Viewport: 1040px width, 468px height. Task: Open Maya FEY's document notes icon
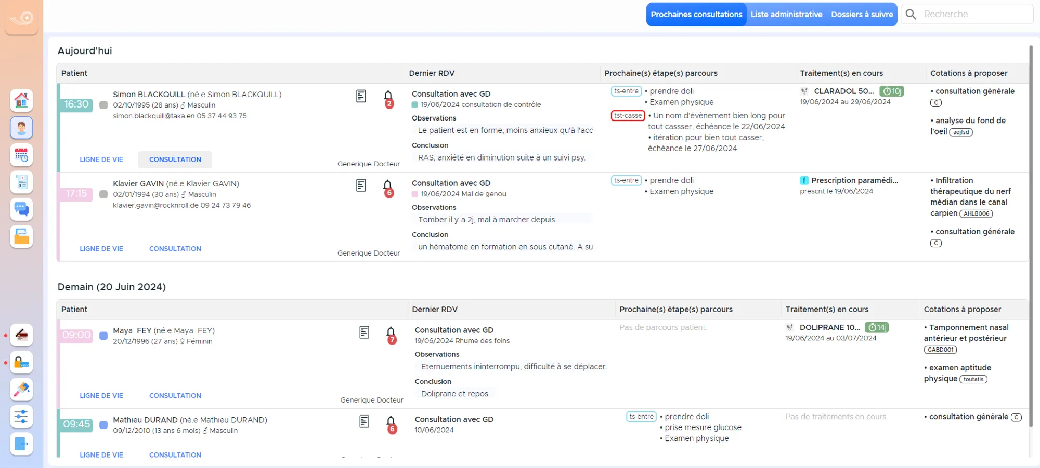[364, 332]
